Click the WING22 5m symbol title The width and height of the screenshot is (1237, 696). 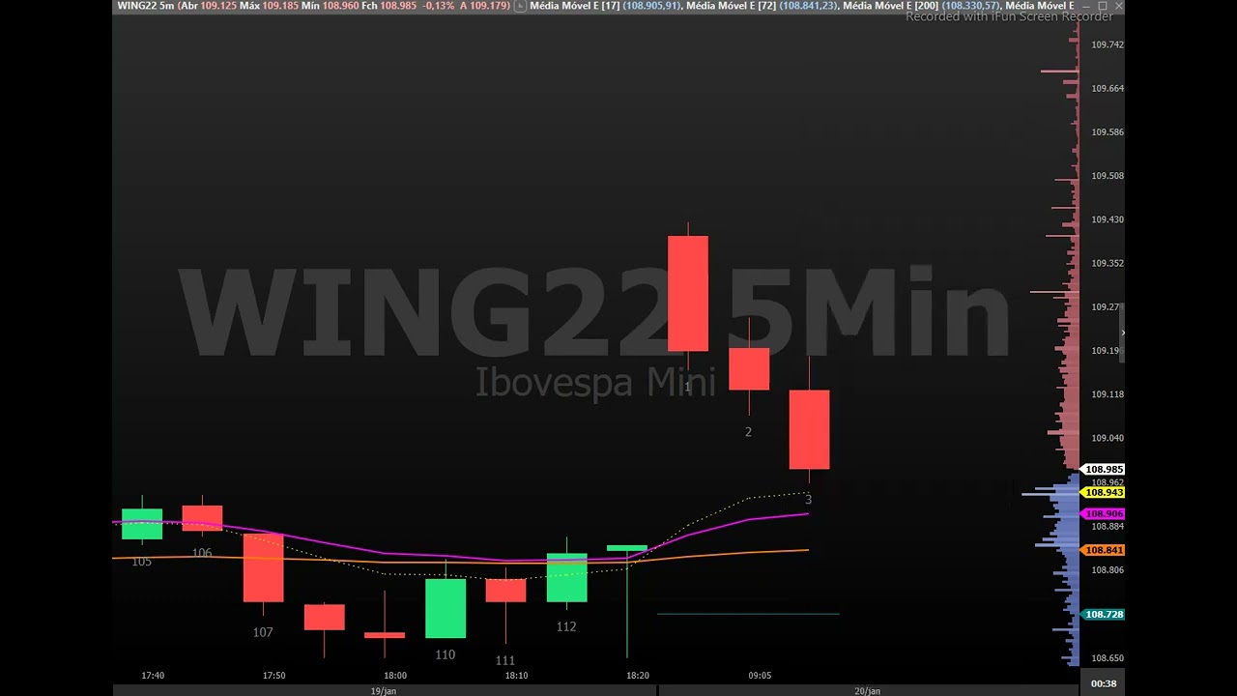coord(145,6)
